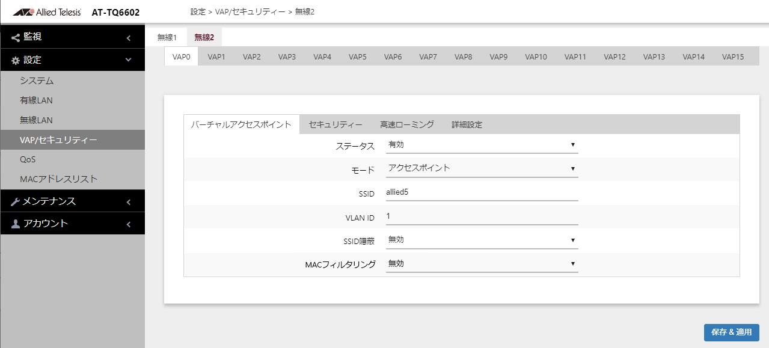
Task: Click the Allied Telesis logo
Action: point(47,11)
